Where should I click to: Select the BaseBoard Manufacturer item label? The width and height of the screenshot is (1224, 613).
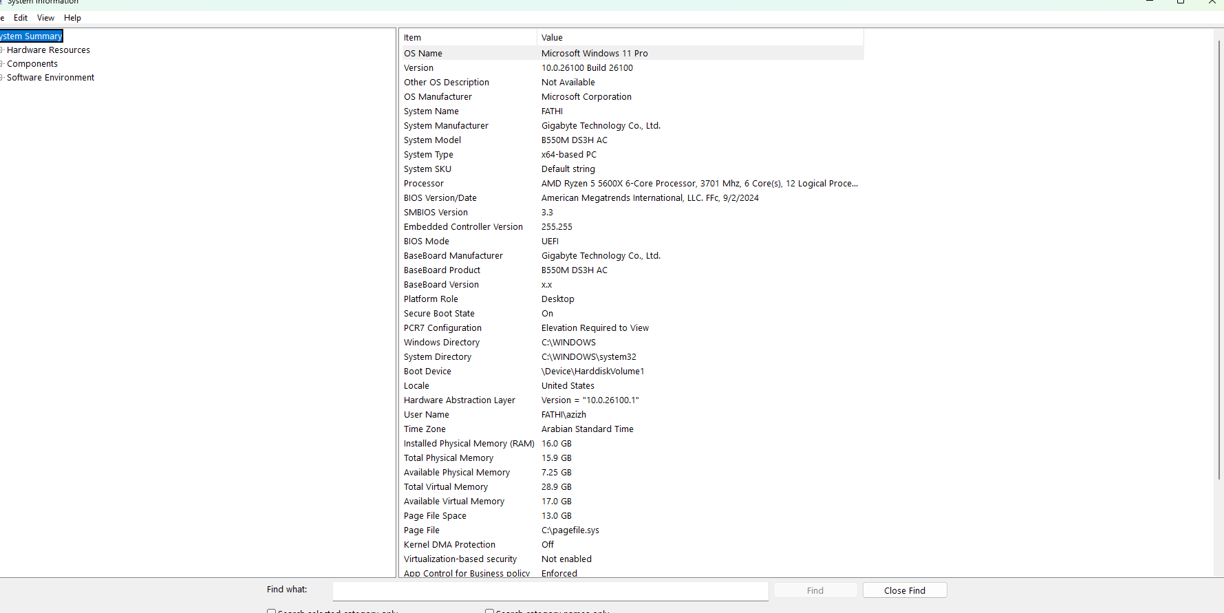pyautogui.click(x=453, y=256)
